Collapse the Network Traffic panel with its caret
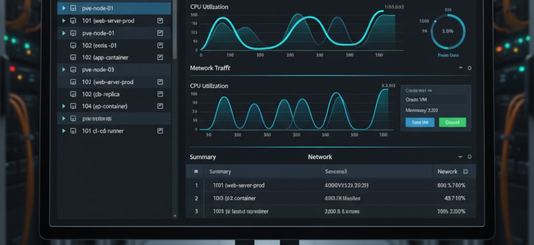This screenshot has width=534, height=245. coord(460,69)
